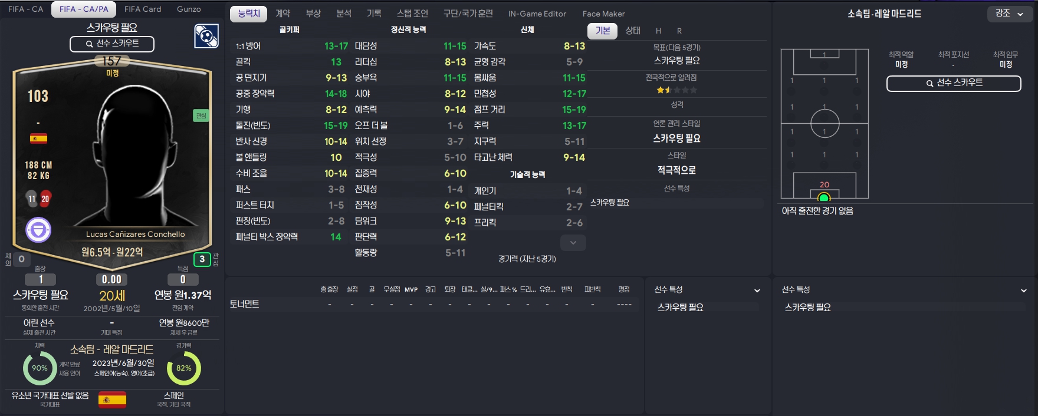Open the Gunzo tab
Image resolution: width=1038 pixels, height=416 pixels.
189,9
